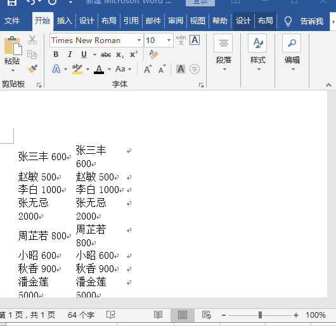Increase font size with large A
The width and height of the screenshot is (336, 326).
point(148,69)
